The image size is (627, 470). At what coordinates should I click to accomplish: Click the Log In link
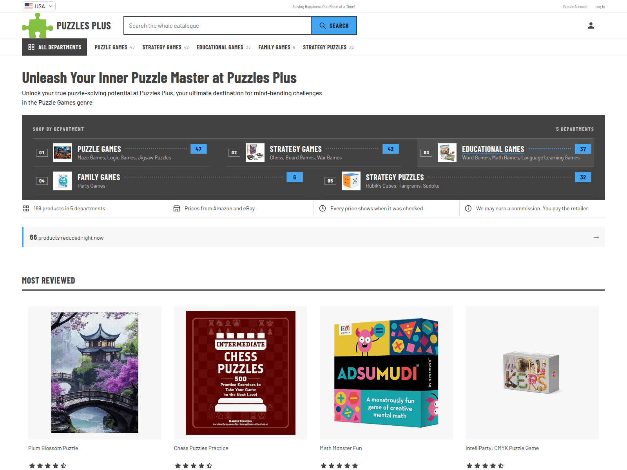pyautogui.click(x=600, y=7)
